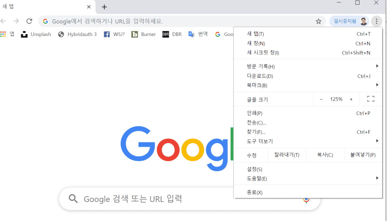Open the apps grid shortcut
Image resolution: width=387 pixels, height=221 pixels.
(x=7, y=34)
